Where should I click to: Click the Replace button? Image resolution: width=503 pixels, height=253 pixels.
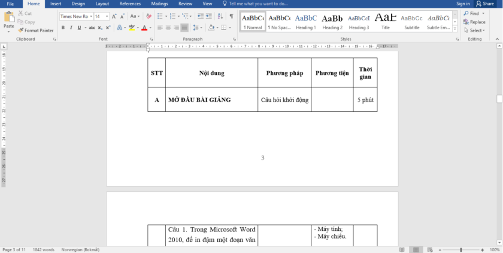coord(474,22)
